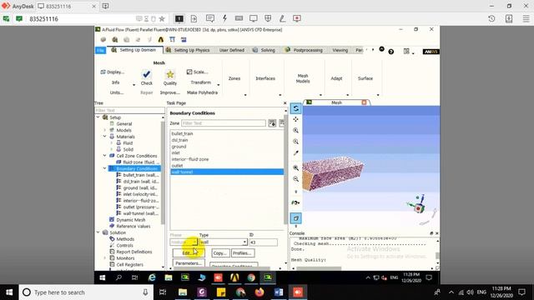Switch to User Defined tab
This screenshot has width=534, height=300.
click(232, 50)
